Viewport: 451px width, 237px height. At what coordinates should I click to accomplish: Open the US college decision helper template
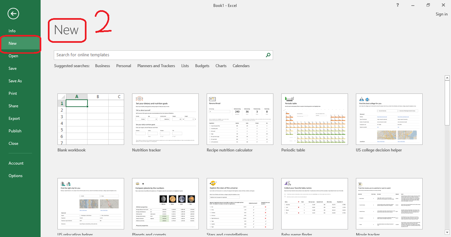point(389,119)
